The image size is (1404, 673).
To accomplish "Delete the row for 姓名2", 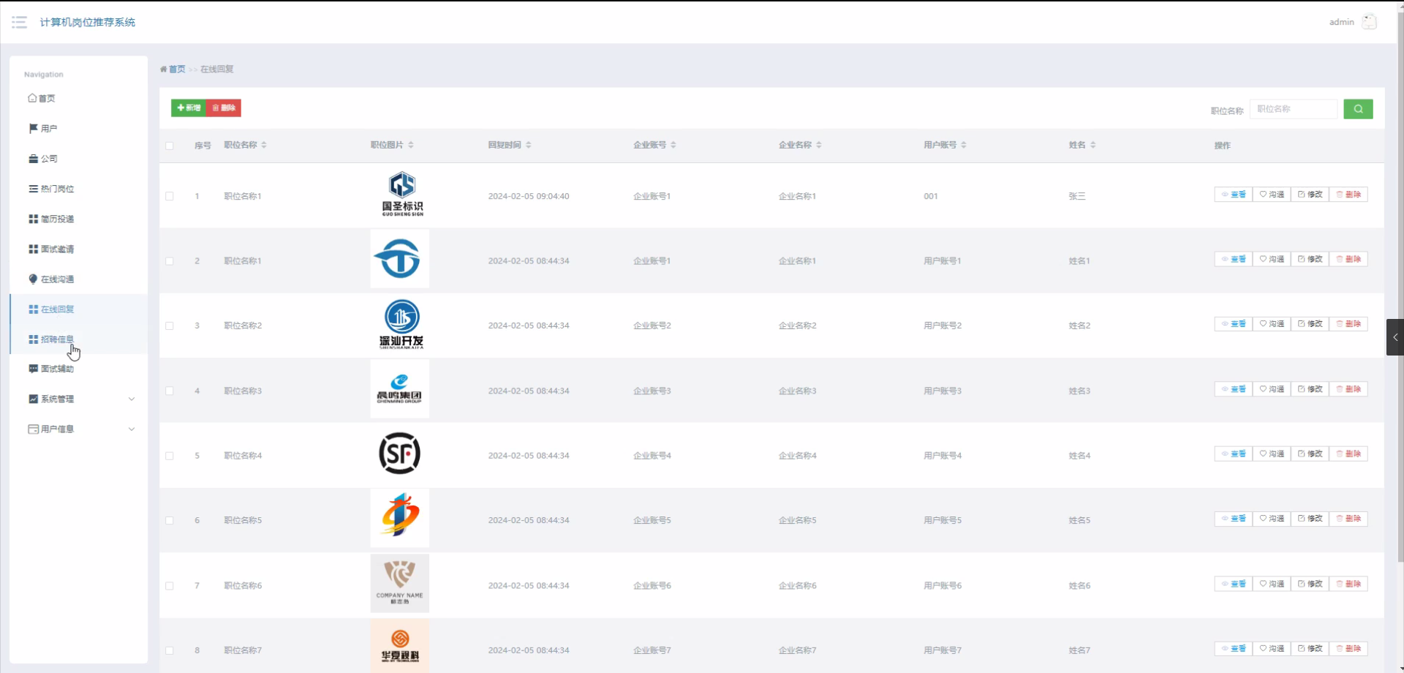I will (x=1348, y=324).
